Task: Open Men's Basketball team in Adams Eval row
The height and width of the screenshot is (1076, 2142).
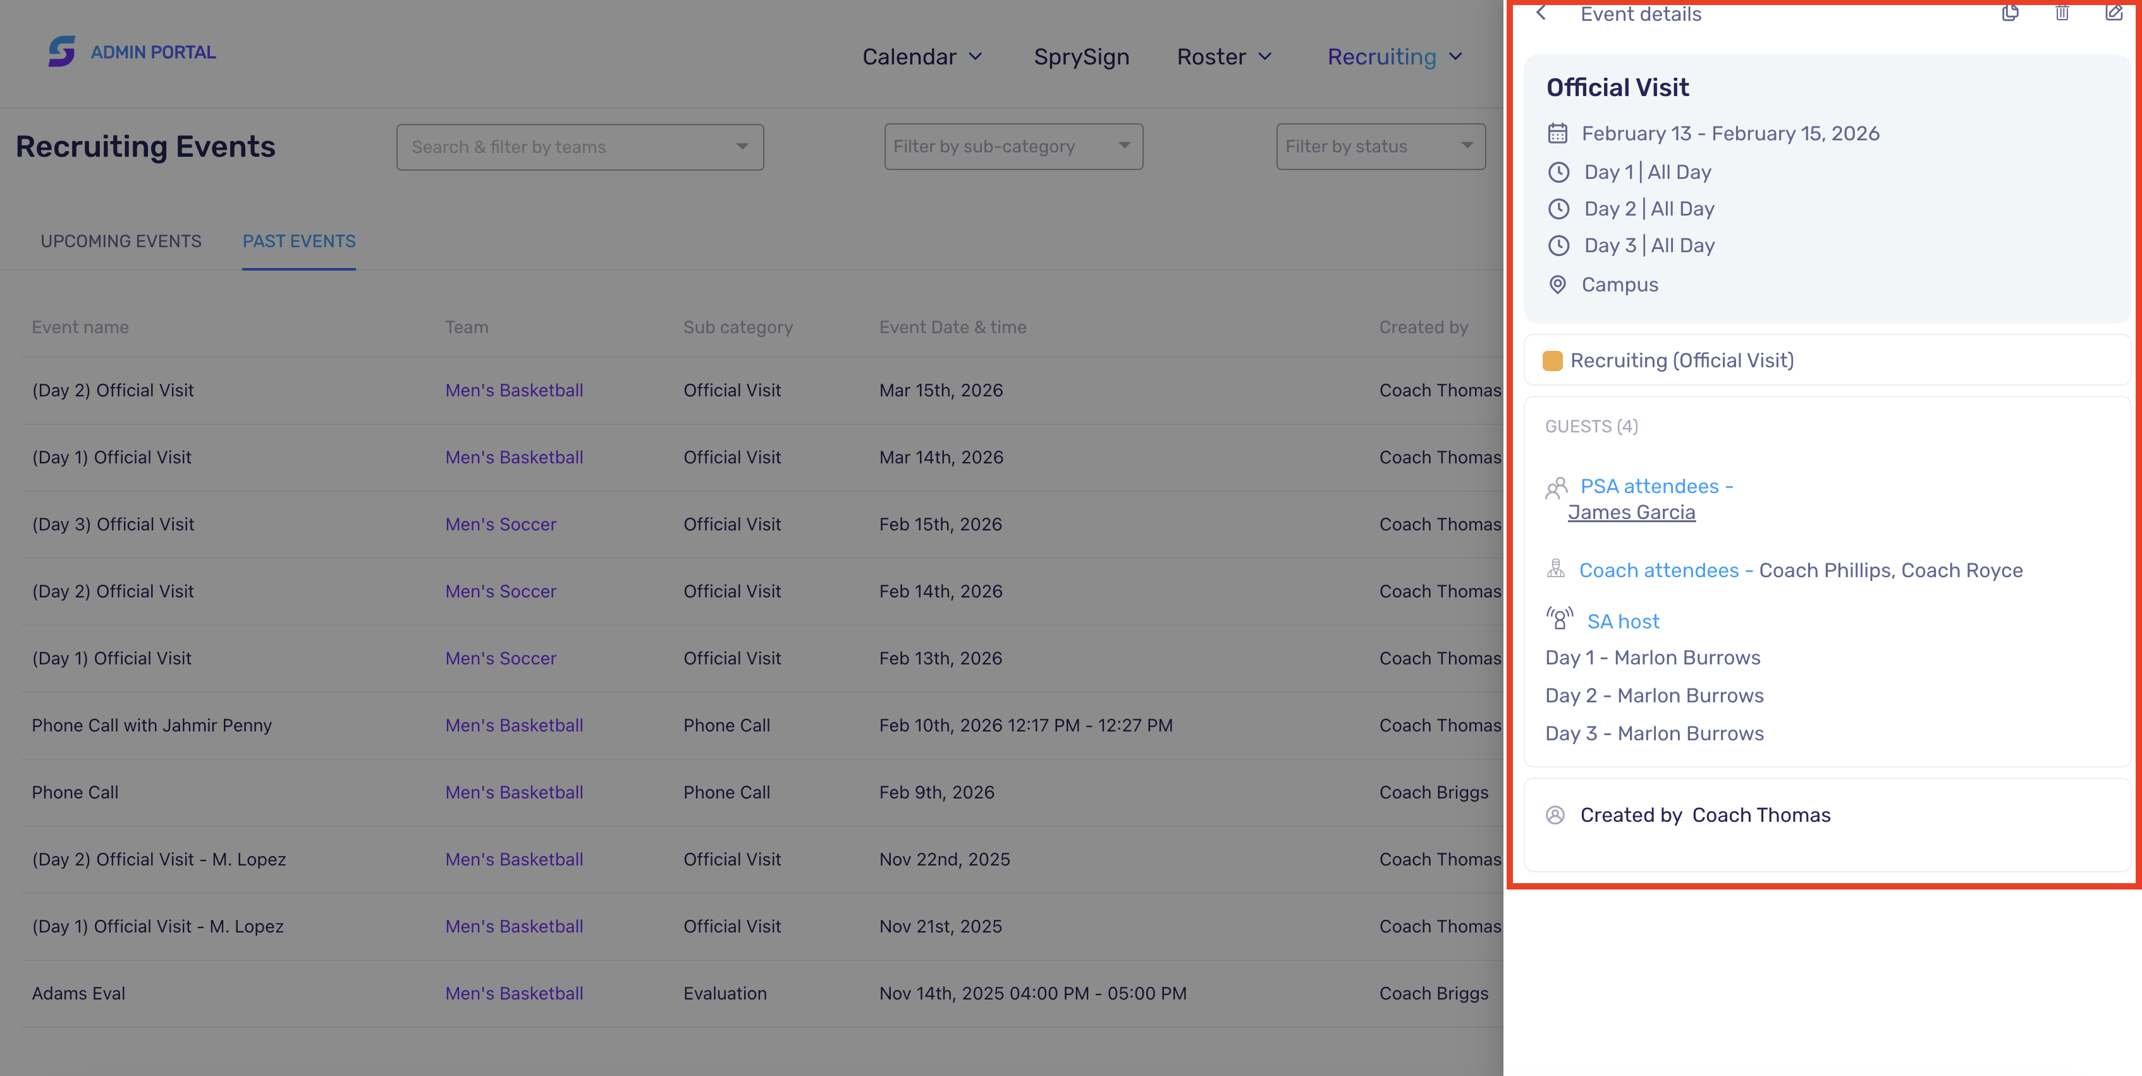Action: coord(514,993)
